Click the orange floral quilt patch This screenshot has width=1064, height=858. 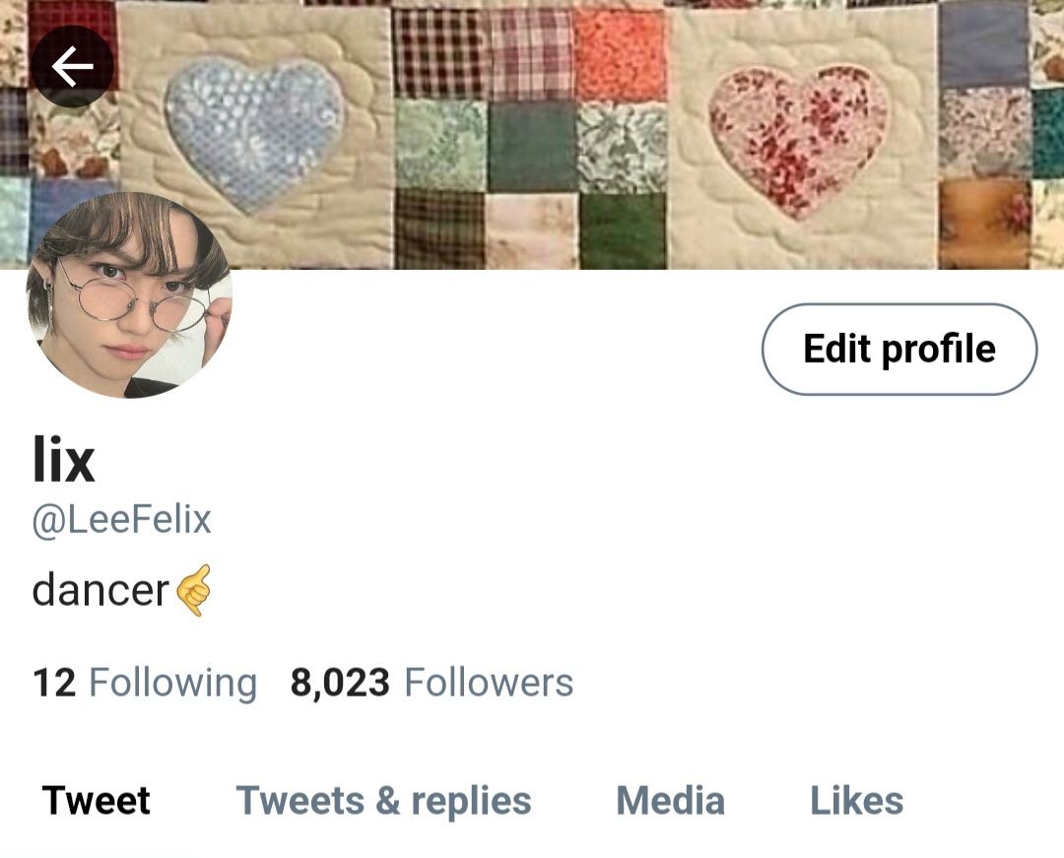(x=621, y=55)
